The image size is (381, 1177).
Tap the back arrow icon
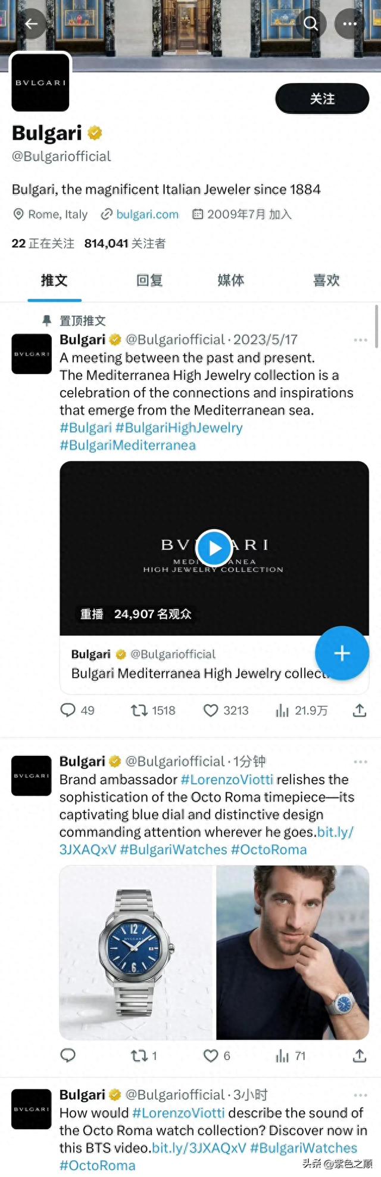pyautogui.click(x=31, y=24)
